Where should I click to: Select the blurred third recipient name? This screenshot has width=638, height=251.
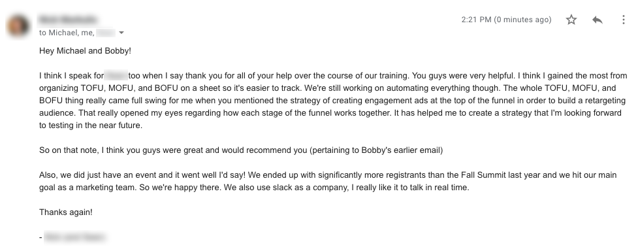[x=106, y=33]
